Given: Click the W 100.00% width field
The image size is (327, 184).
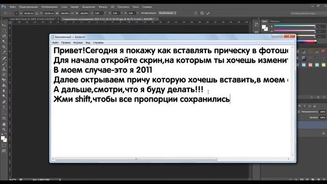Looking at the screenshot, I should click(64, 13).
